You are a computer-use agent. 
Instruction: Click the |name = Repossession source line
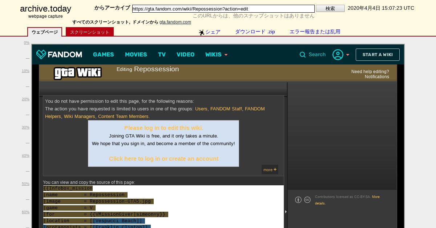(85, 195)
